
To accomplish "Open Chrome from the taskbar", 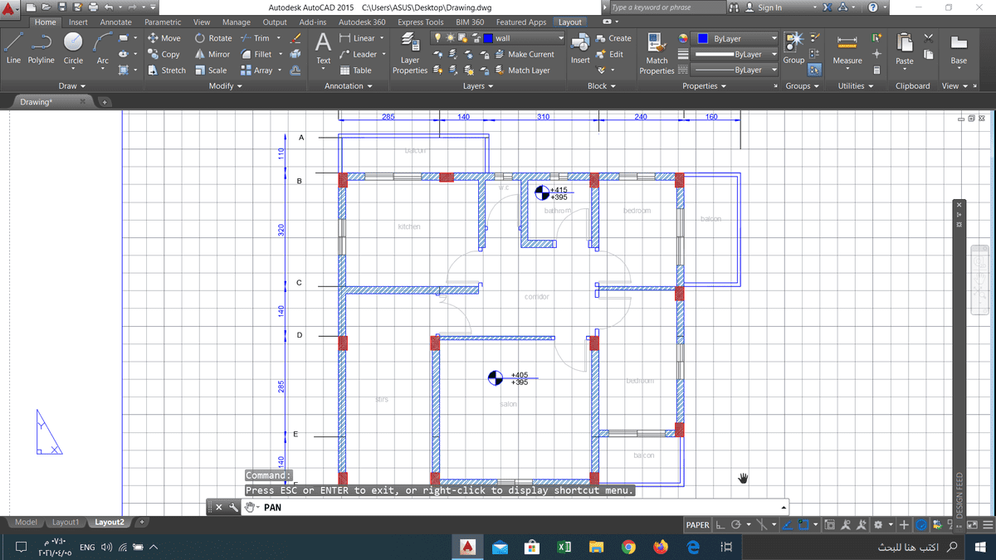I will click(x=628, y=547).
